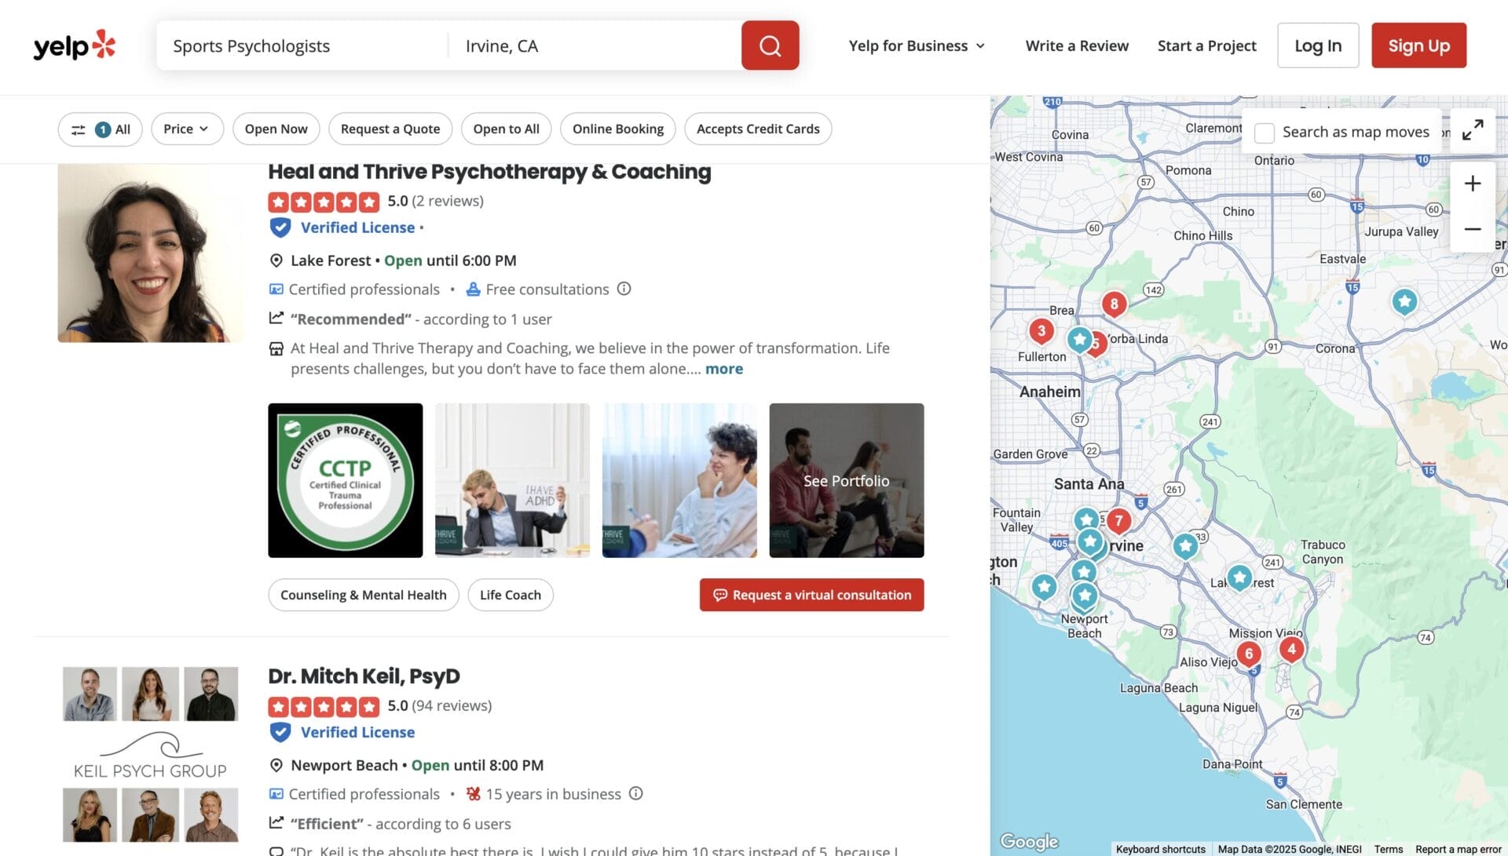Click Write a Review in header
The width and height of the screenshot is (1508, 856).
[1077, 46]
